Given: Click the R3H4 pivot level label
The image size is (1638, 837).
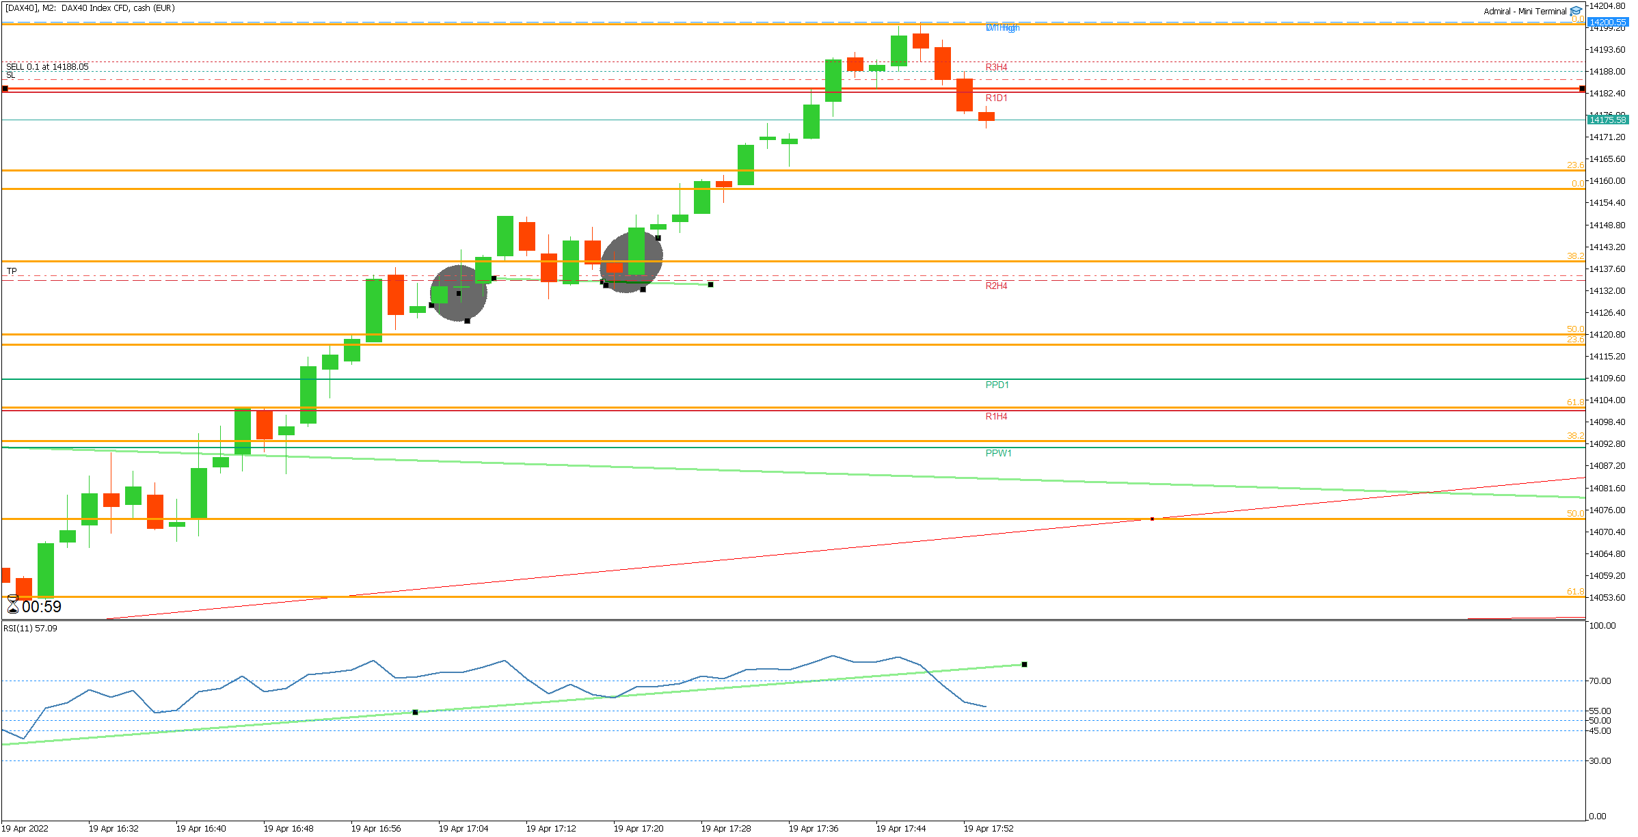Looking at the screenshot, I should [996, 67].
